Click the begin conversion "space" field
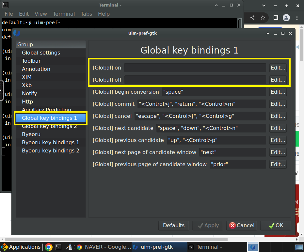Screen dimensions: 304x252 (214, 92)
